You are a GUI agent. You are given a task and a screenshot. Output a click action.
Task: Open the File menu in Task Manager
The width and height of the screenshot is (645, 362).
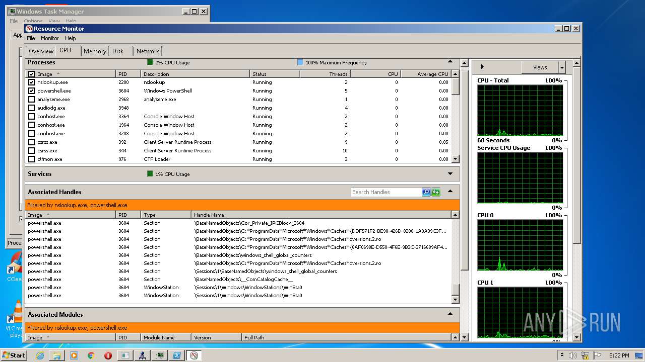coord(14,21)
